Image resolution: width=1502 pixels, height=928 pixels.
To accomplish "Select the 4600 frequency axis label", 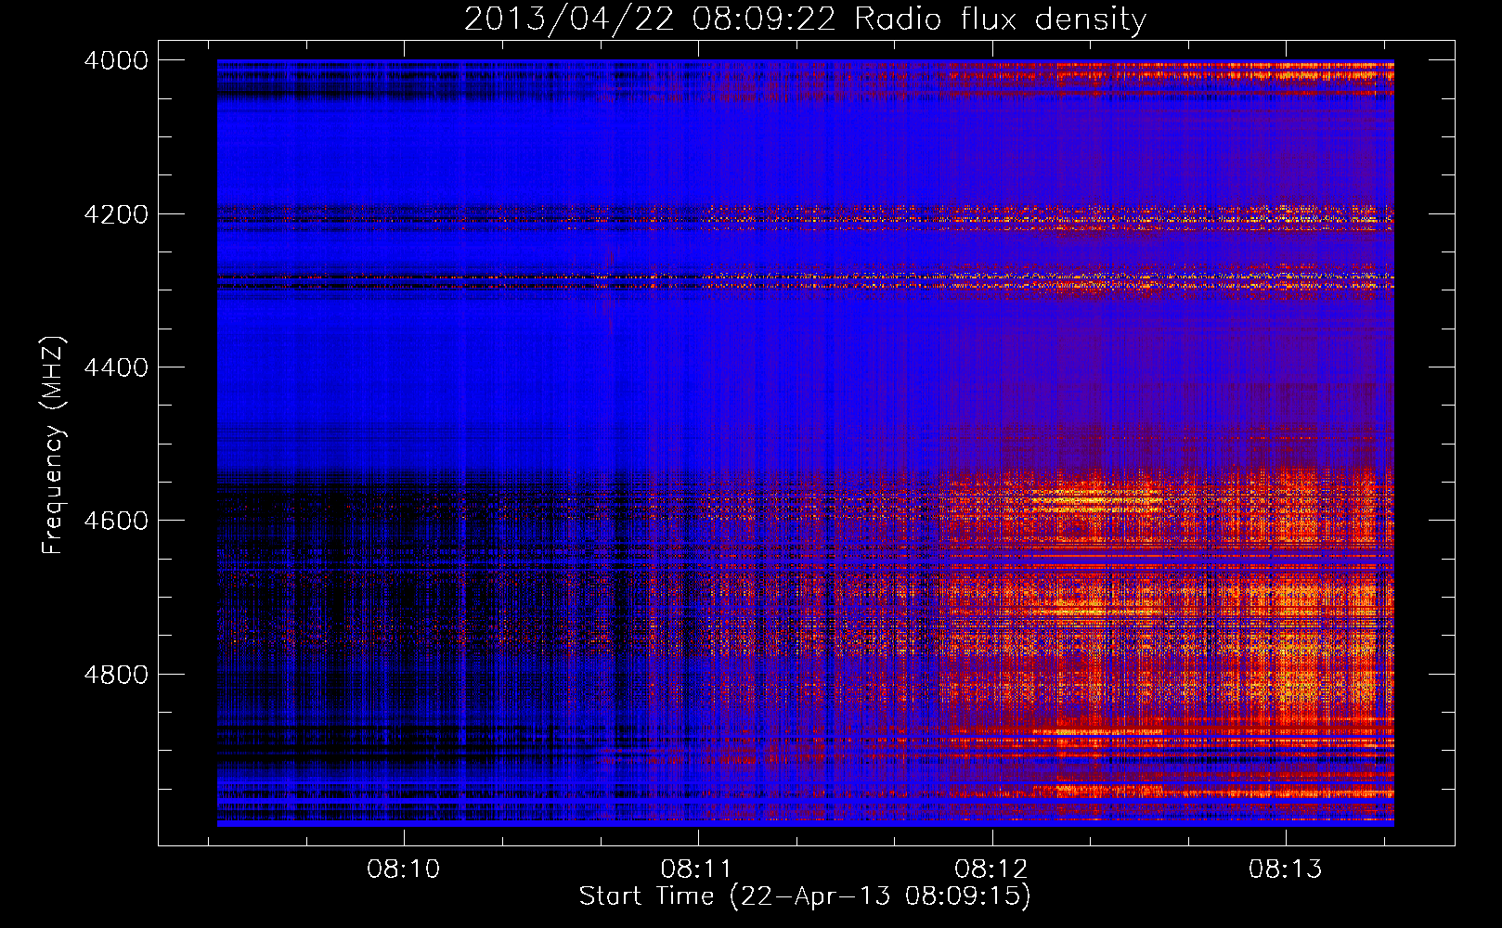I will (116, 521).
